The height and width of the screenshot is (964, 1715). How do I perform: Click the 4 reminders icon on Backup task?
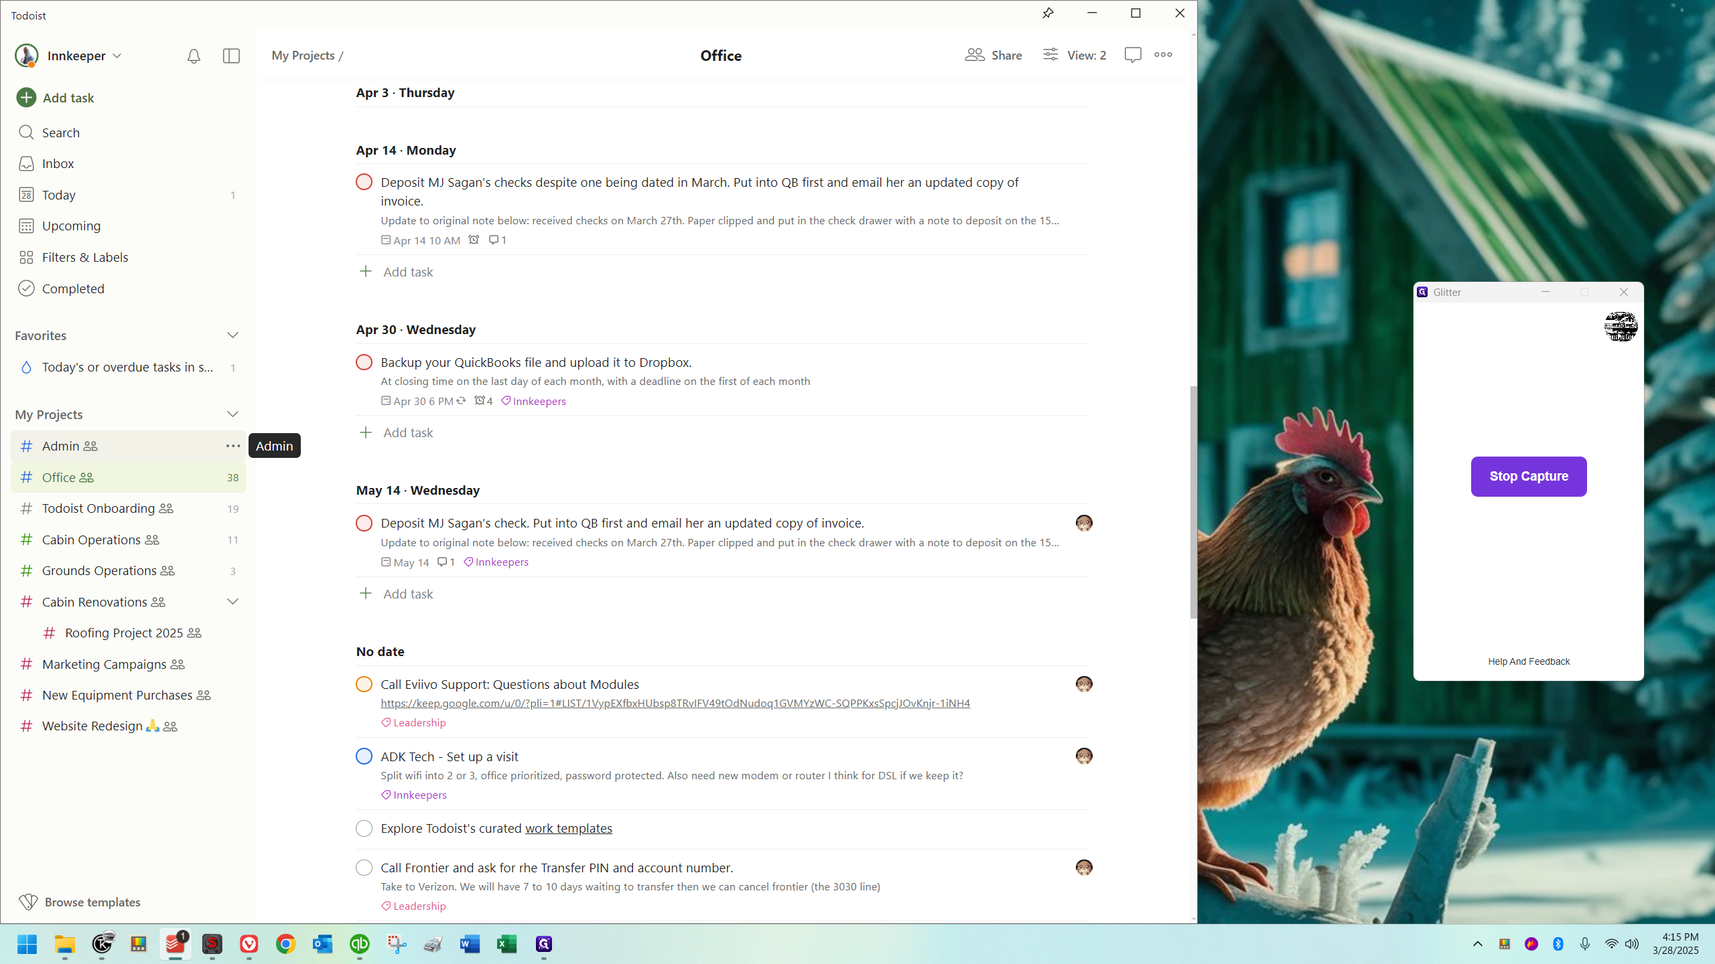tap(484, 401)
